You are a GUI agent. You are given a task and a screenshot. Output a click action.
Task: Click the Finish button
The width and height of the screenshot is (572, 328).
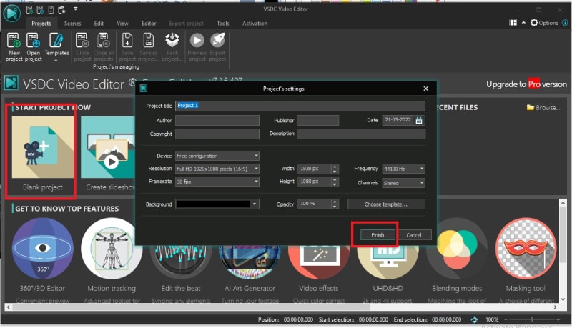[378, 235]
